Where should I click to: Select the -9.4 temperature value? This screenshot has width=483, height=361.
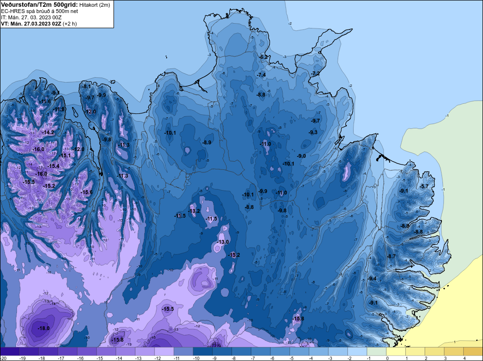372,279
